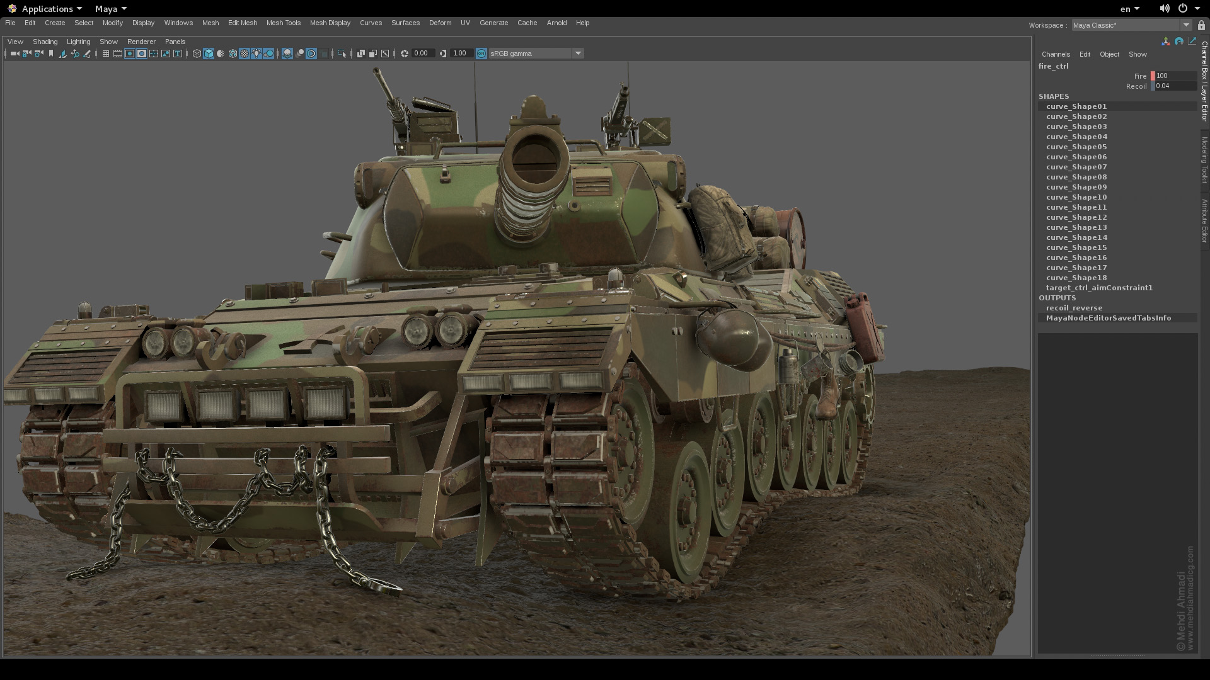
Task: Click the Isolate Select icon
Action: (x=342, y=54)
